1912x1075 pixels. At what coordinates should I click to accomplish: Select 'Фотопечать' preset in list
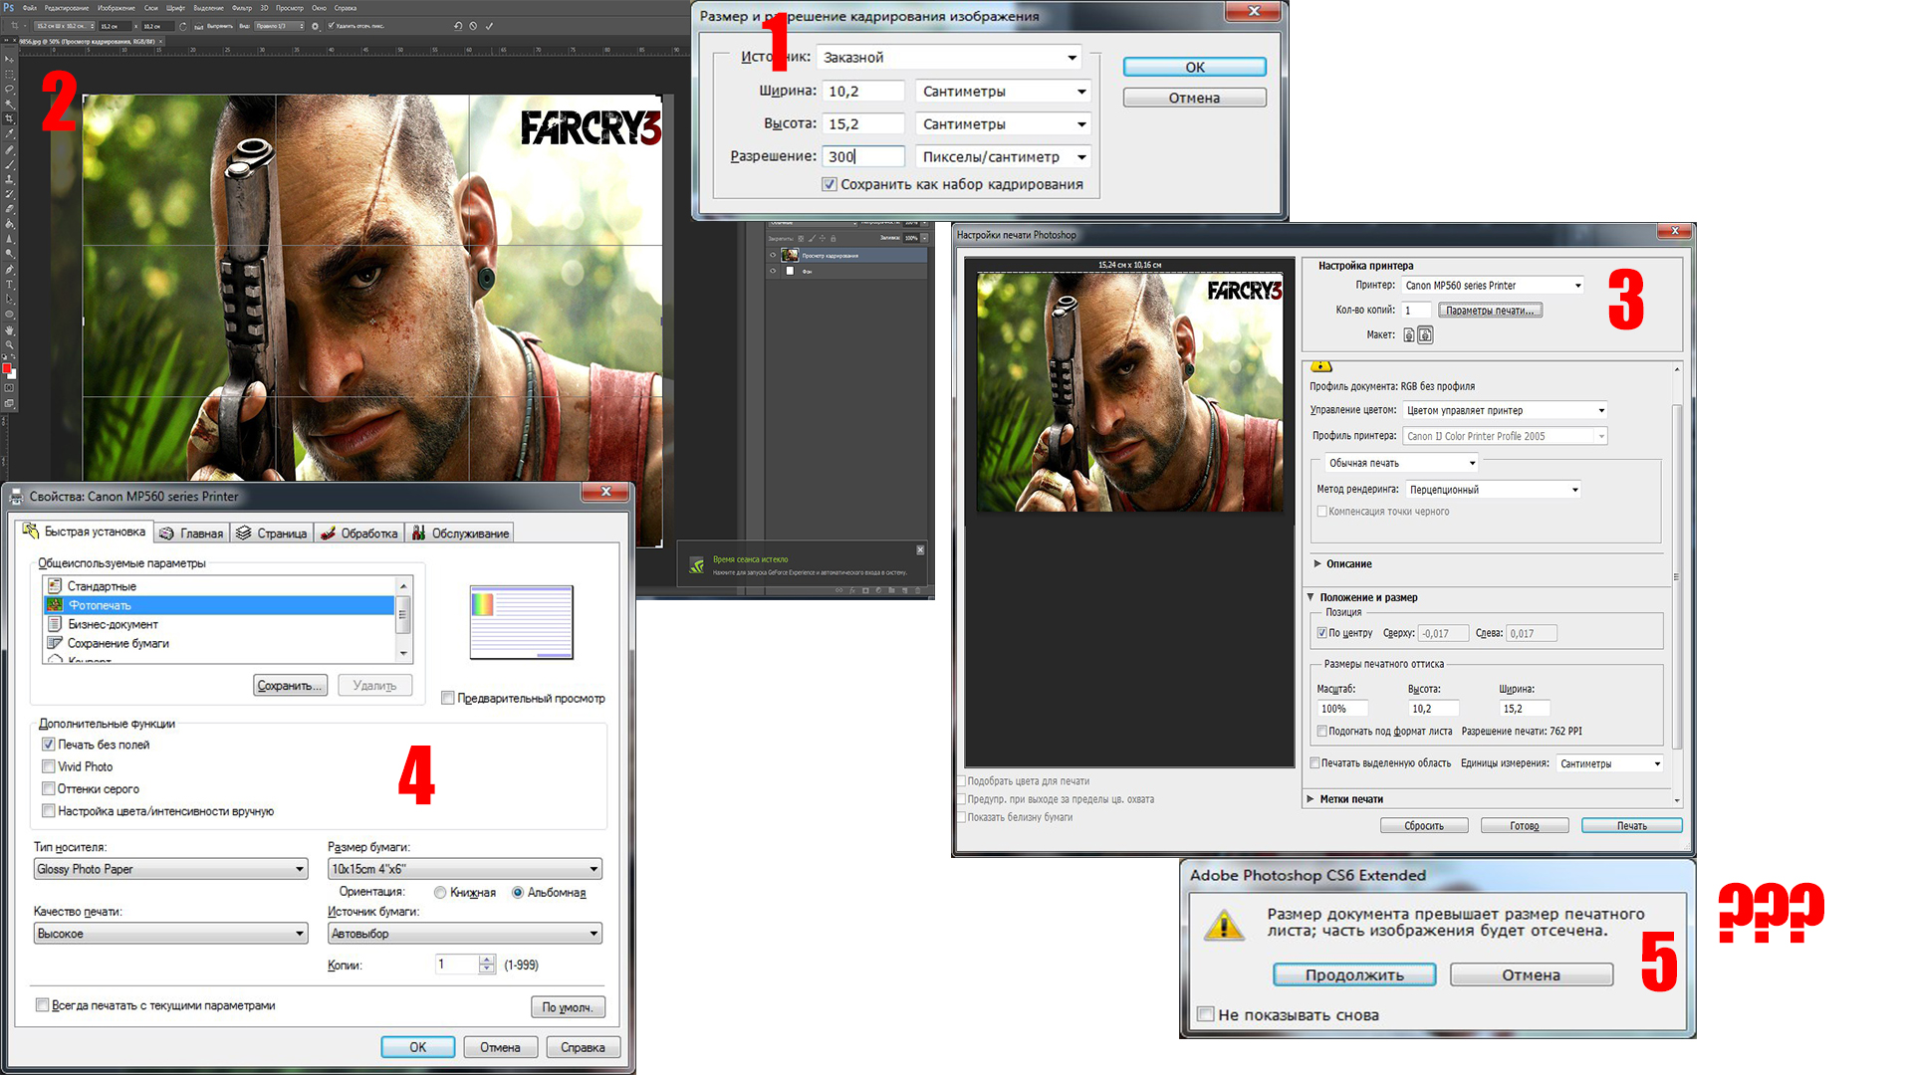(x=217, y=605)
